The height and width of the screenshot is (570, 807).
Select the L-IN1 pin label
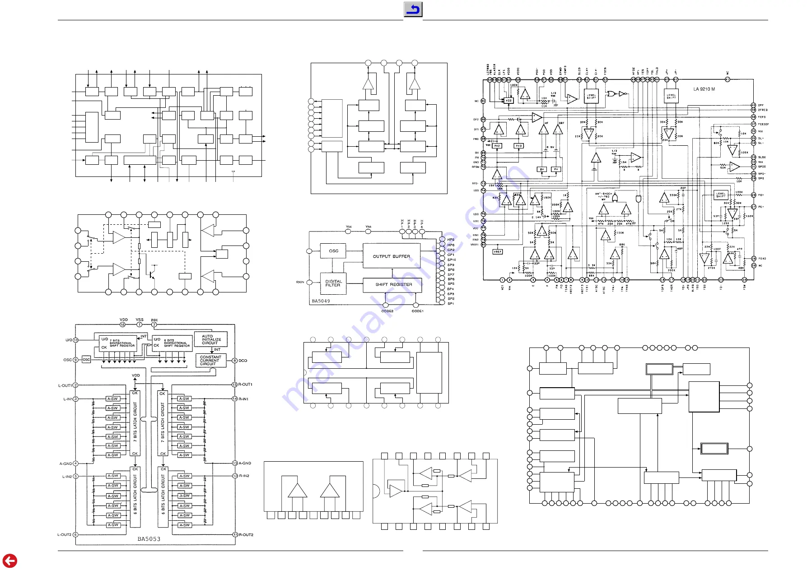pyautogui.click(x=67, y=399)
